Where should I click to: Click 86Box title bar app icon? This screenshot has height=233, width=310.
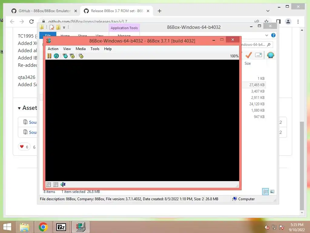click(48, 41)
